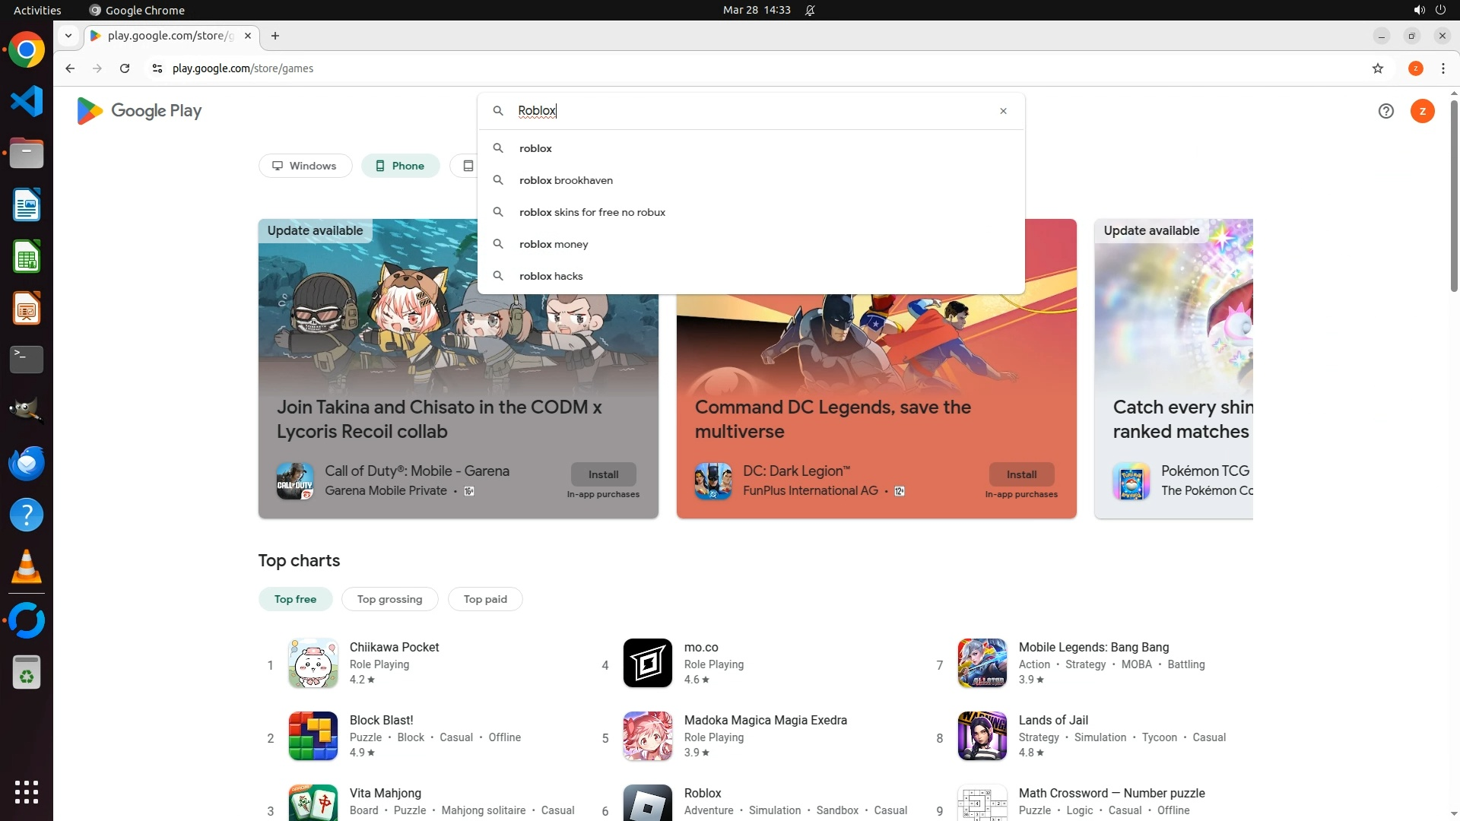Switch to Top grossing chart

389,599
